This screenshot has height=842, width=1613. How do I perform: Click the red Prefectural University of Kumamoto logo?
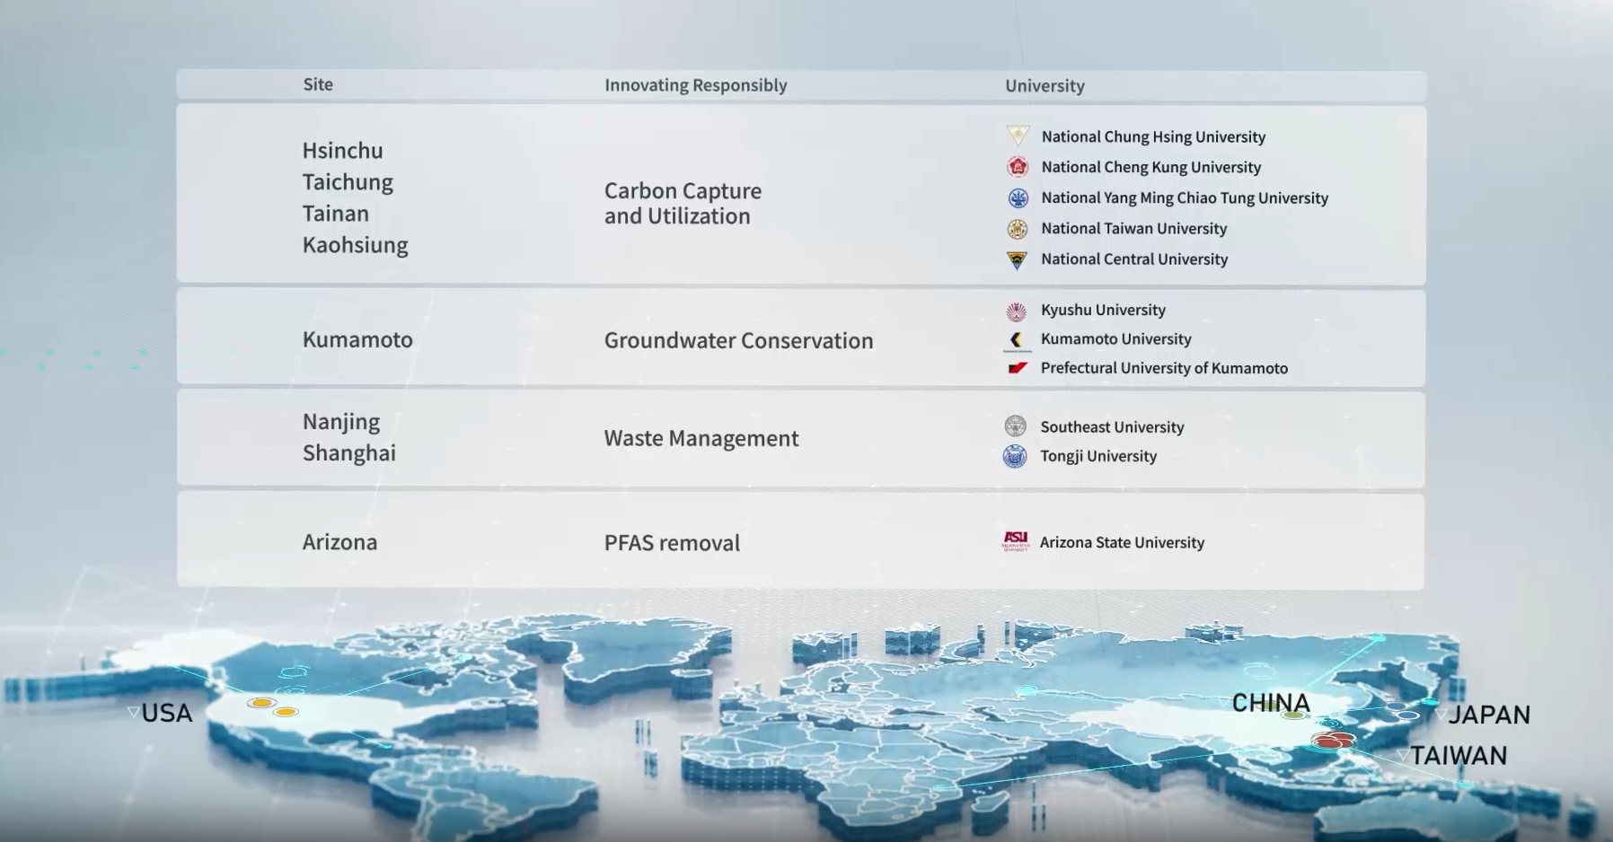pos(1017,368)
